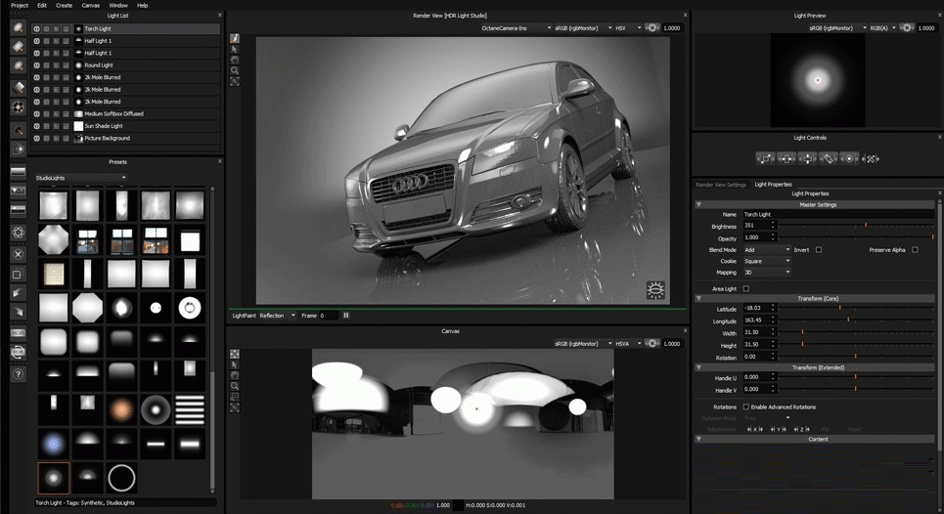Click the brightness light control icon
Image resolution: width=944 pixels, height=514 pixels.
coord(849,158)
